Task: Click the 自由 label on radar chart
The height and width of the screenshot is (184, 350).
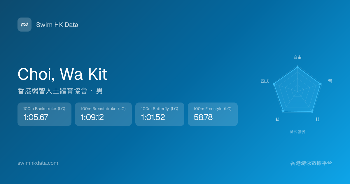Action: (x=297, y=57)
